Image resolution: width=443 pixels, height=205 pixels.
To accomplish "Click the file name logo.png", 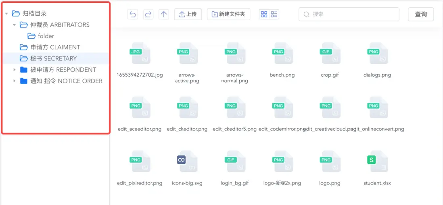I will point(330,183).
